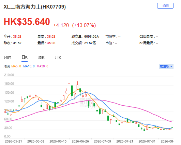This screenshot has height=145, width=181.
Task: Click the 市值 label
Action: 109,43
